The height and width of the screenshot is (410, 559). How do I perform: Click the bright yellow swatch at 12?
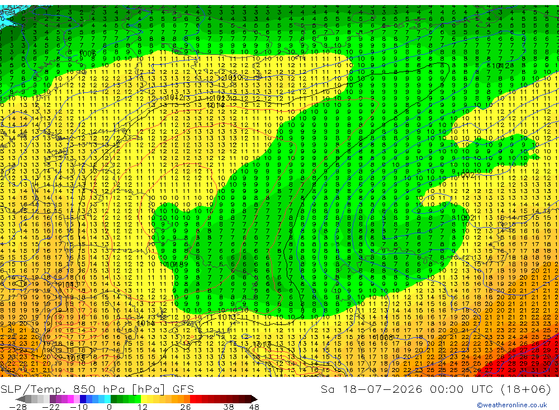pyautogui.click(x=144, y=399)
